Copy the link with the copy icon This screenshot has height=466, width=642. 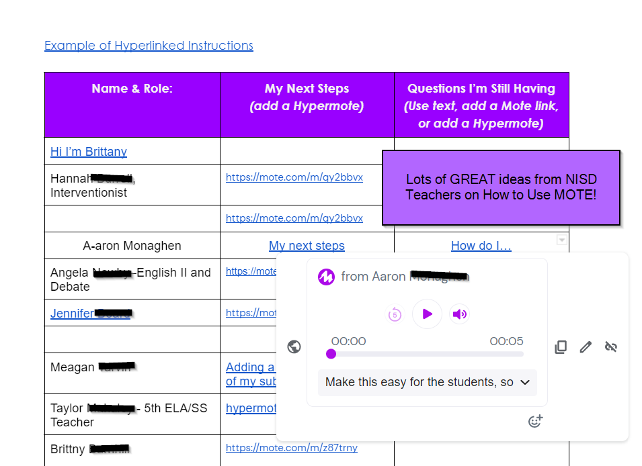click(x=561, y=347)
